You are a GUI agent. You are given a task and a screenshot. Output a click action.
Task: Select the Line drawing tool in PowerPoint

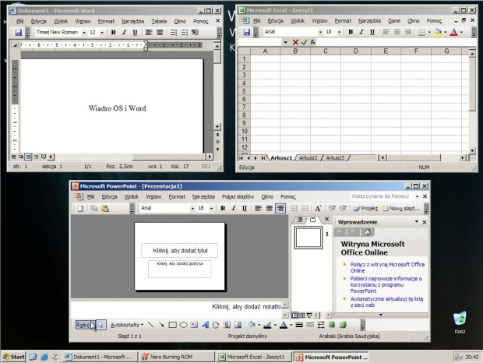150,325
